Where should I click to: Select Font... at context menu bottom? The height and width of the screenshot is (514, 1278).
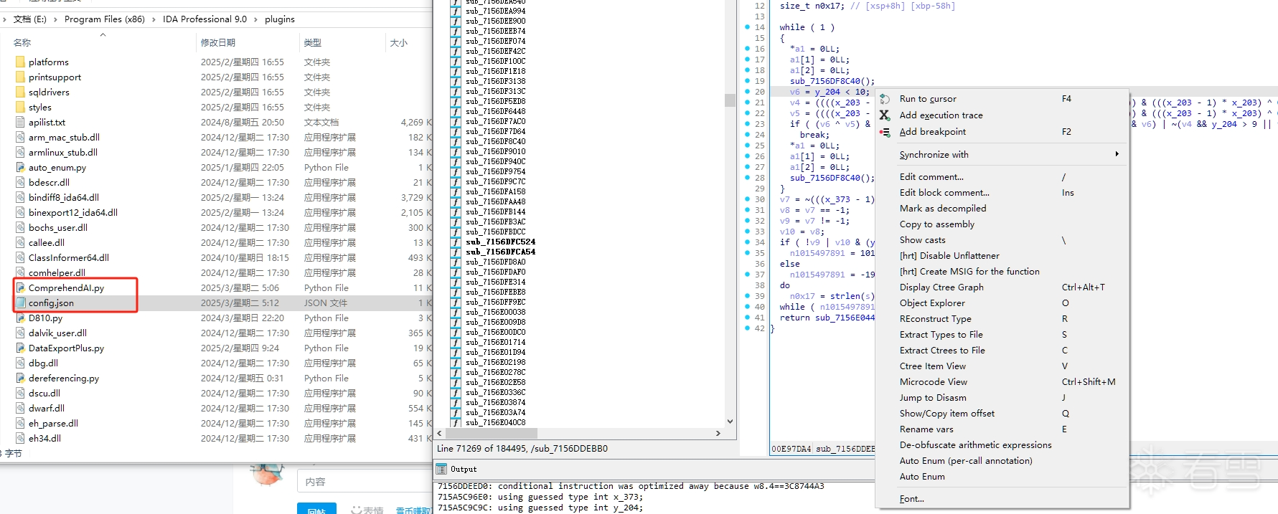coord(912,499)
